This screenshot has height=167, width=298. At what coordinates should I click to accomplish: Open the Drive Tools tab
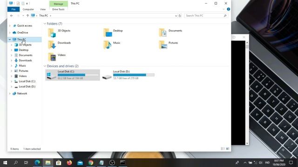58,9
